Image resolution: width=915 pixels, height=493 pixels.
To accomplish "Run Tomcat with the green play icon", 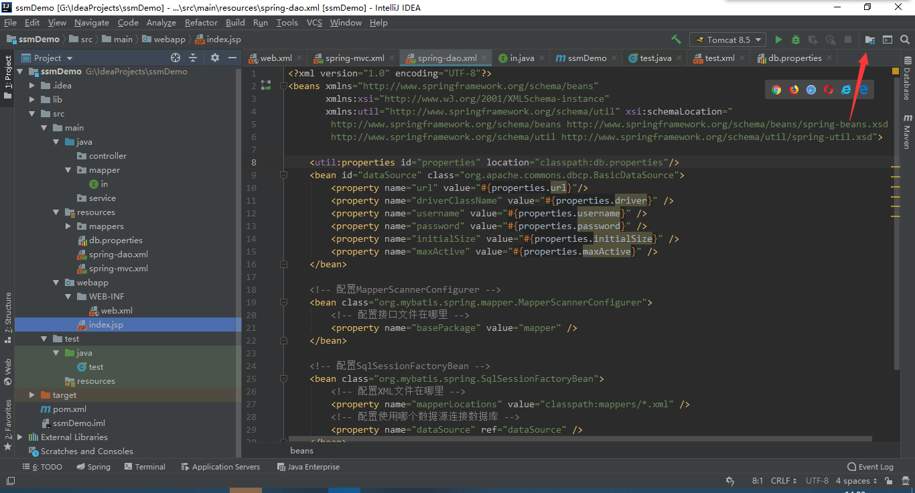I will [x=778, y=40].
